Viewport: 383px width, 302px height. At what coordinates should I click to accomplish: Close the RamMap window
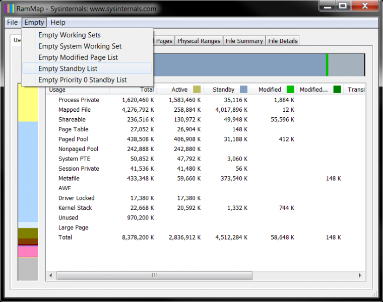pyautogui.click(x=365, y=6)
